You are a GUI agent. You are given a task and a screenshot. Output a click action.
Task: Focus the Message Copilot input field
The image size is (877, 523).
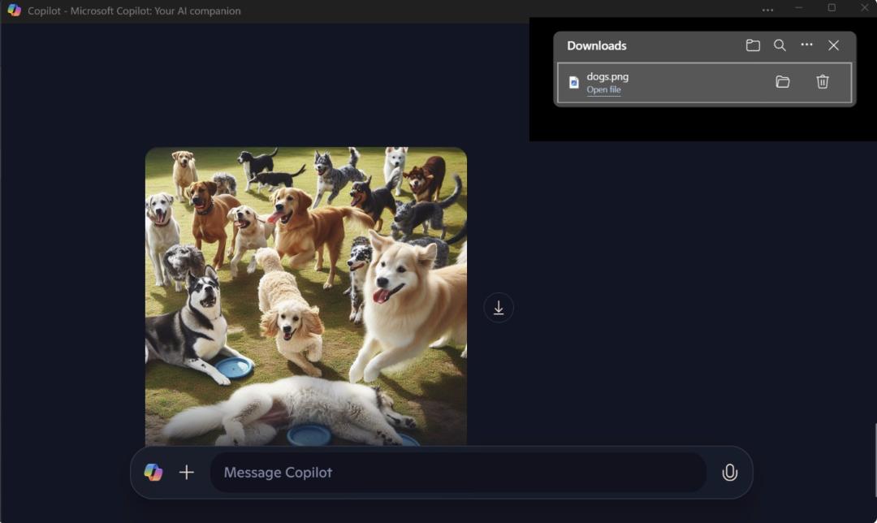(458, 473)
